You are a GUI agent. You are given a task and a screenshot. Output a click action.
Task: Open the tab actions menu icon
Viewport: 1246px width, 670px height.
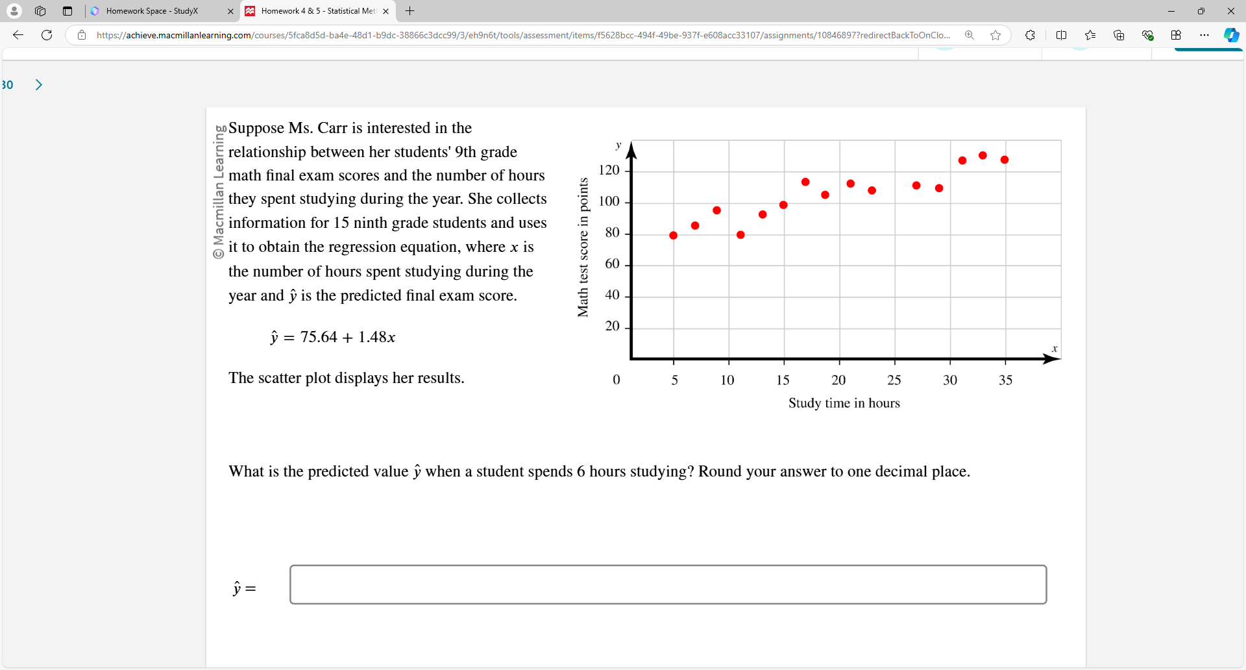point(67,11)
